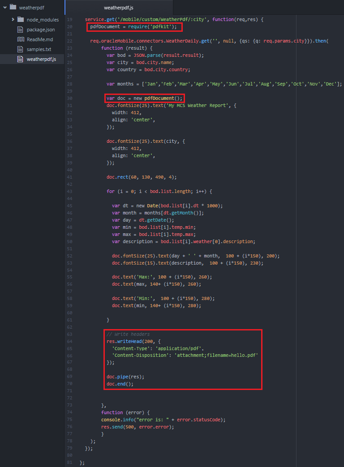Click 'var min = bod.list[i].temp.min;' line
This screenshot has height=467, width=344.
[154, 227]
